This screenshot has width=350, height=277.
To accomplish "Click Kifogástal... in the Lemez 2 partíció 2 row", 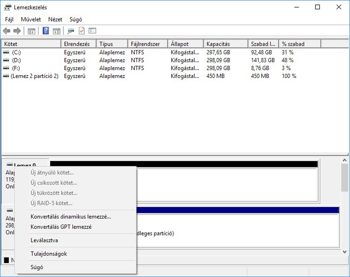I will click(185, 76).
